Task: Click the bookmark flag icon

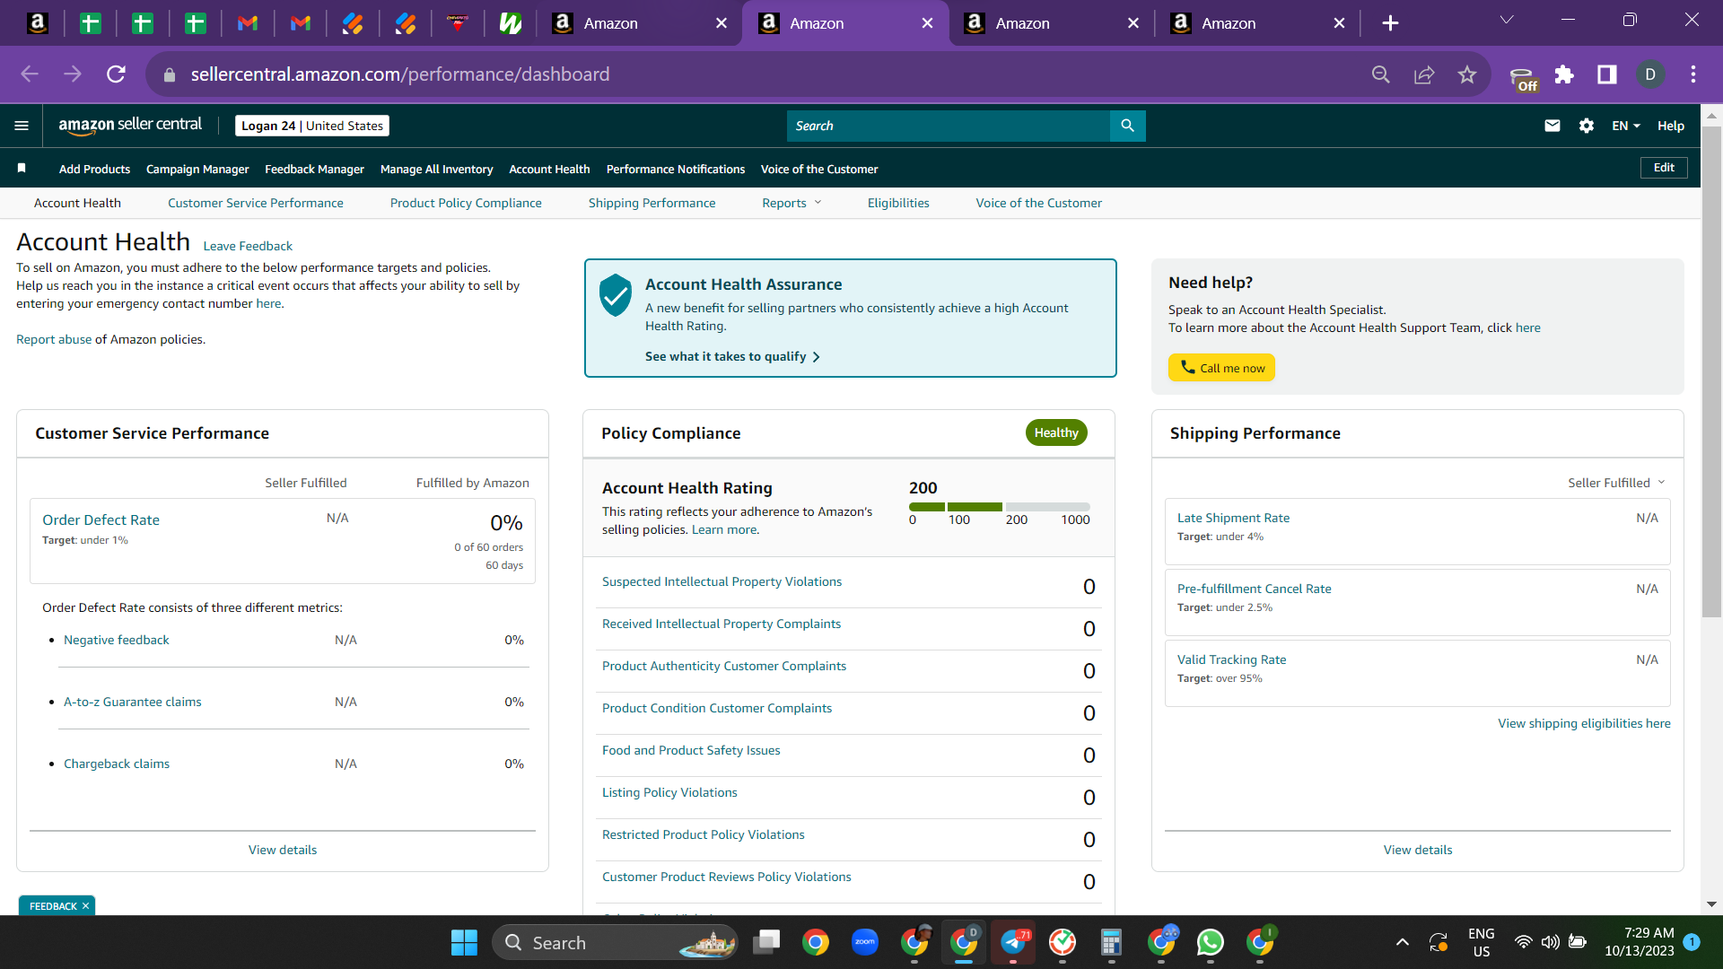Action: pyautogui.click(x=22, y=168)
